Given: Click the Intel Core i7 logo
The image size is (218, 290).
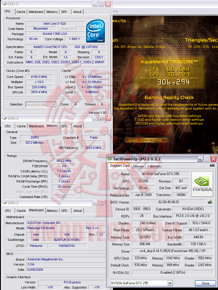Looking at the screenshot, I should (x=95, y=31).
